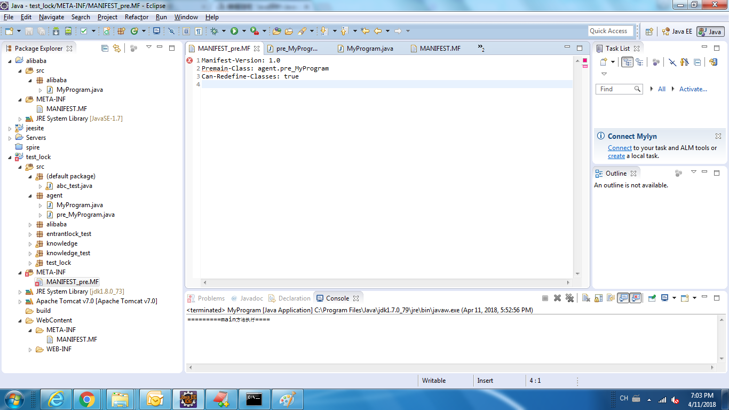Expand the knowledge package node
The height and width of the screenshot is (410, 729).
click(30, 243)
